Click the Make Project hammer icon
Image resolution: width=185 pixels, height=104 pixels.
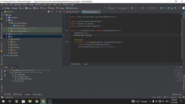click(x=105, y=8)
